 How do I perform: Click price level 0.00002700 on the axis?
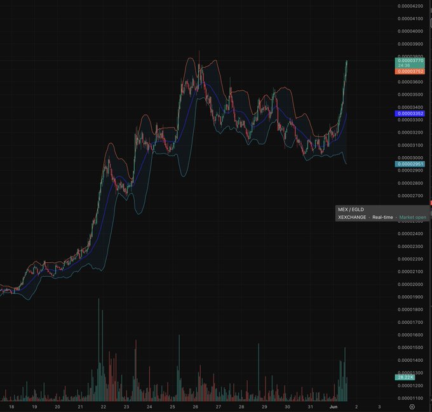pyautogui.click(x=410, y=196)
